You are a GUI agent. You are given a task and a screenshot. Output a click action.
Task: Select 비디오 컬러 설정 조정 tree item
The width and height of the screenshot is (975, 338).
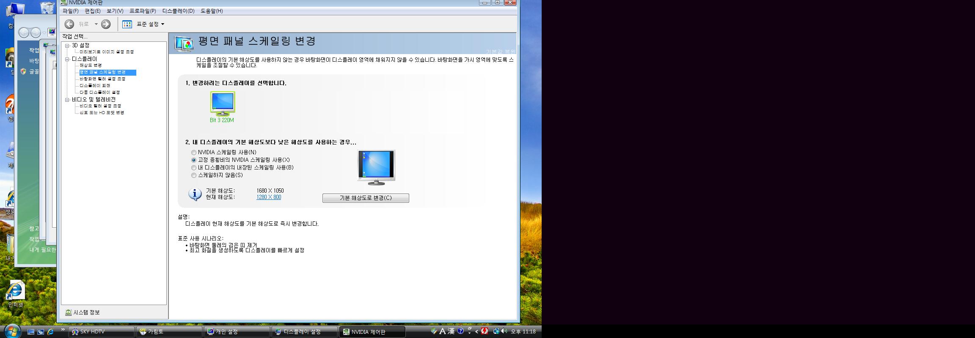point(100,106)
